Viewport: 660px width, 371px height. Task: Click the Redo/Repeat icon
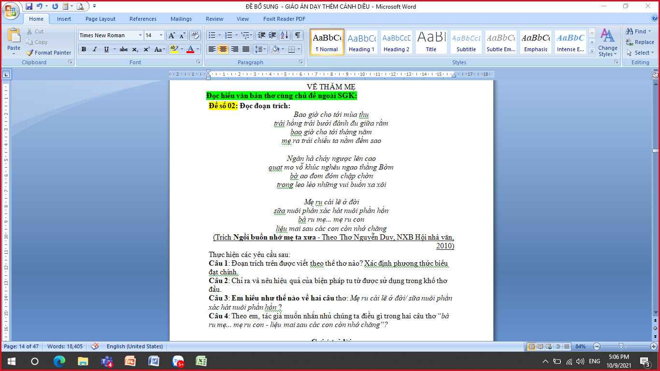55,6
